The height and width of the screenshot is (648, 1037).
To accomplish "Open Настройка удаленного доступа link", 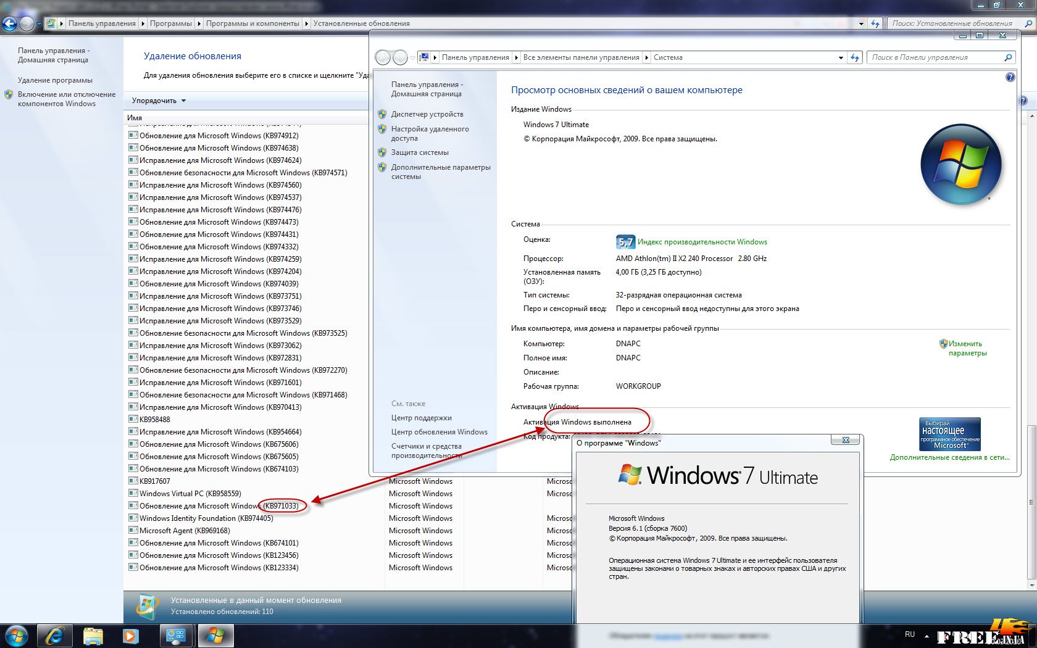I will (430, 133).
